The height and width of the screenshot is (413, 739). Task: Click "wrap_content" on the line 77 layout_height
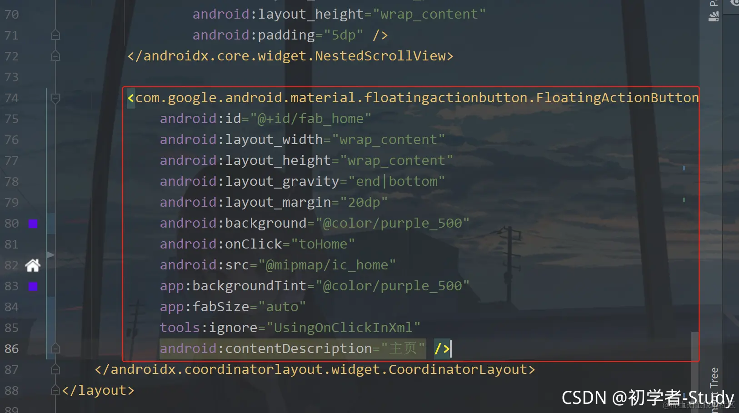[x=396, y=161]
